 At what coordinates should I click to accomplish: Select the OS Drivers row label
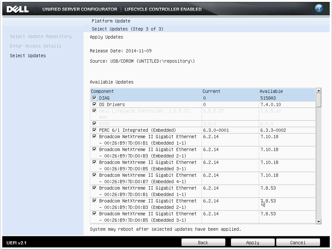tap(112, 104)
